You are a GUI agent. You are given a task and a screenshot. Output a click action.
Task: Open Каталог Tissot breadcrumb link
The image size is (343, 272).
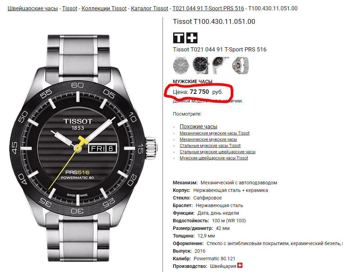(149, 9)
